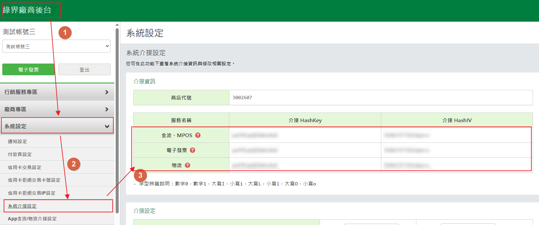The image size is (539, 225).
Task: Click help icon beside 物流 row
Action: [187, 165]
